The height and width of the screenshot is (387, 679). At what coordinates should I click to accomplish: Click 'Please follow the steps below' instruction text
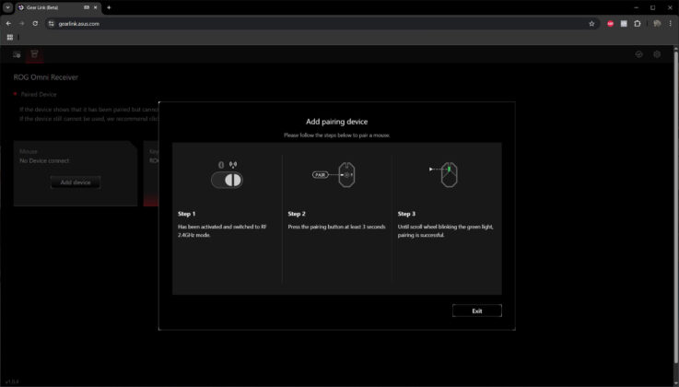[336, 135]
